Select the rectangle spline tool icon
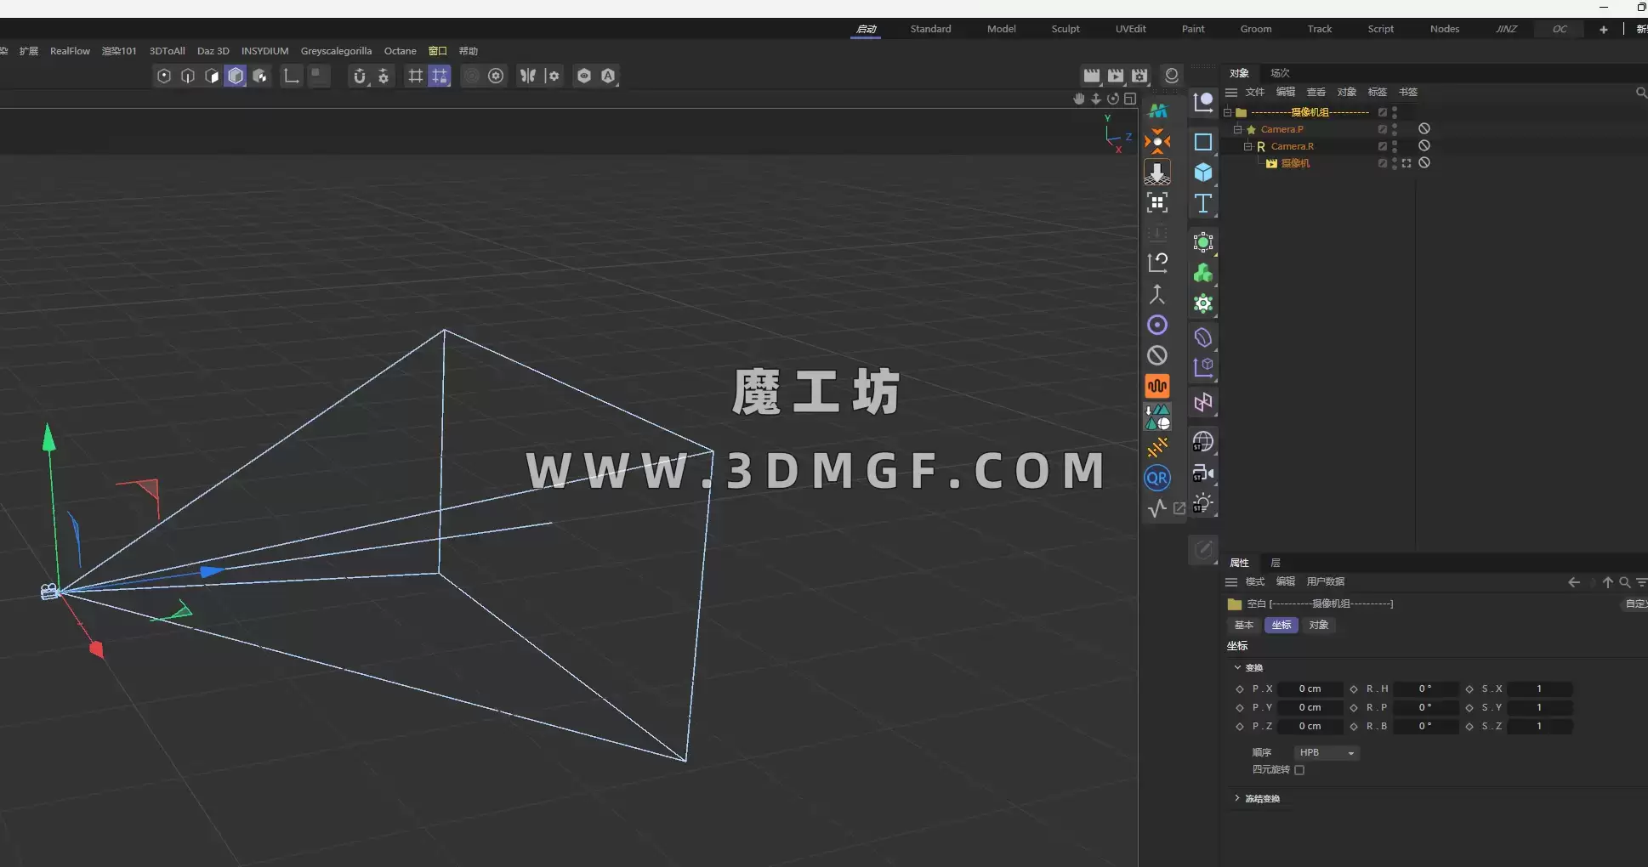This screenshot has width=1648, height=867. [1203, 142]
